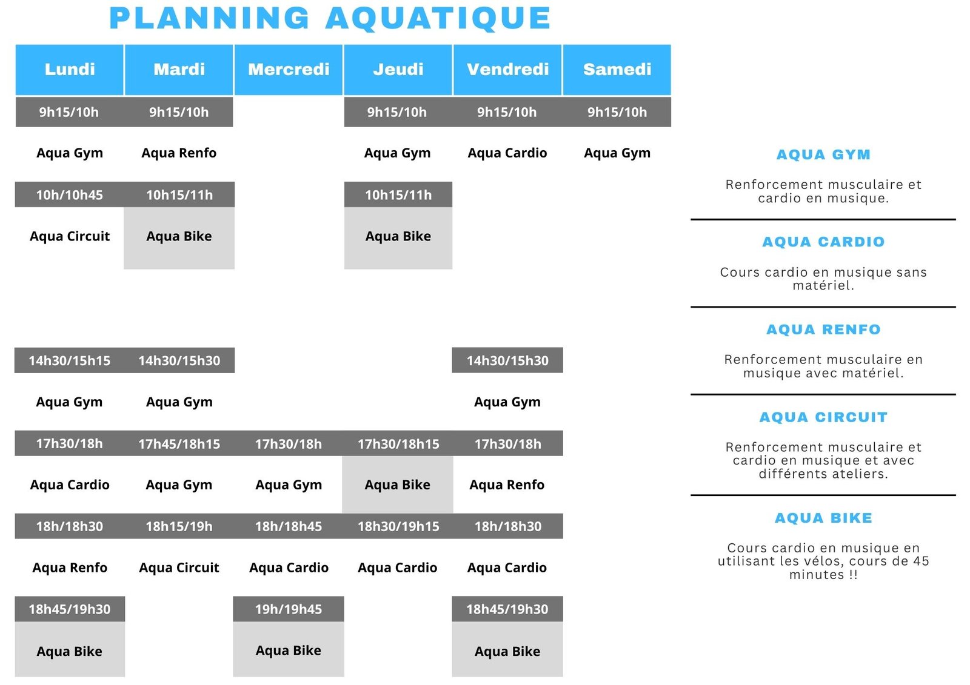This screenshot has width=970, height=685.
Task: Click the AQUA BIKE legend heading
Action: pos(823,518)
